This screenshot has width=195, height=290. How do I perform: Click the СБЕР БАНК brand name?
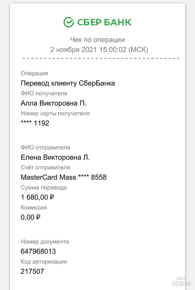click(x=104, y=22)
